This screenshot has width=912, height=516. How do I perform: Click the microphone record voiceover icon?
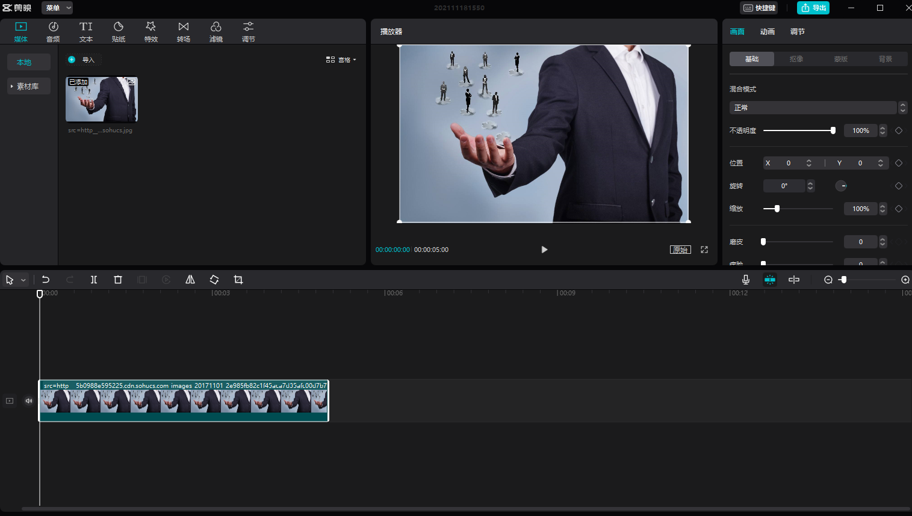(746, 280)
